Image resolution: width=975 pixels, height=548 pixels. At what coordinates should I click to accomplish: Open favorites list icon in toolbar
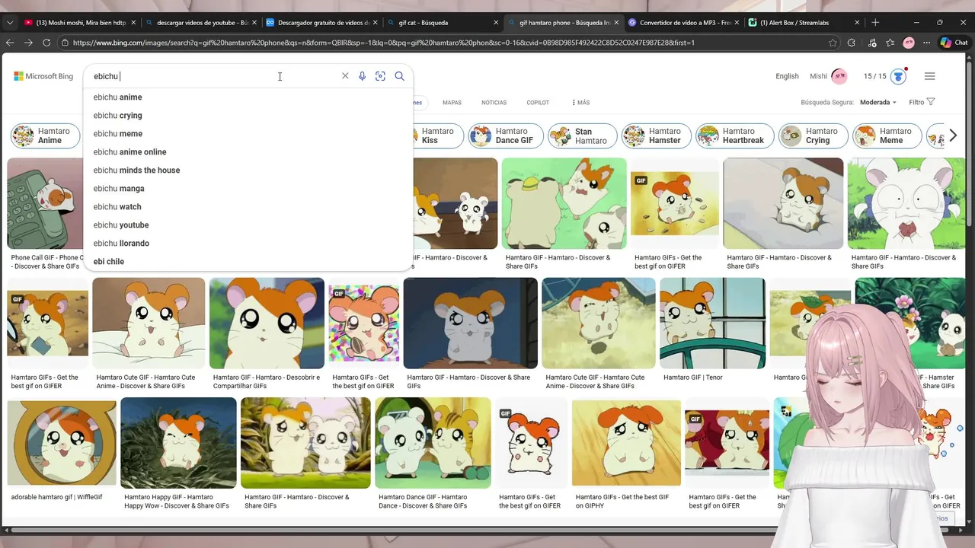click(x=890, y=43)
